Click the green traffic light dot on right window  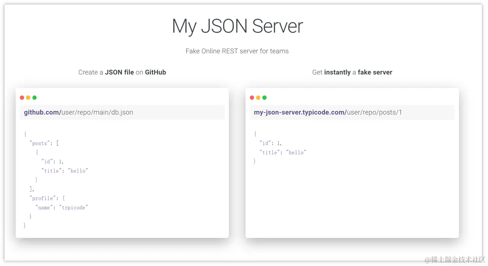tap(265, 97)
